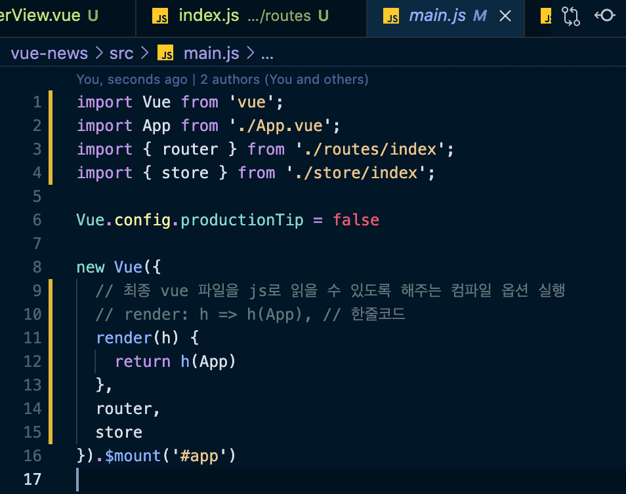Click the JS file icon on the main.js tab

click(x=392, y=16)
